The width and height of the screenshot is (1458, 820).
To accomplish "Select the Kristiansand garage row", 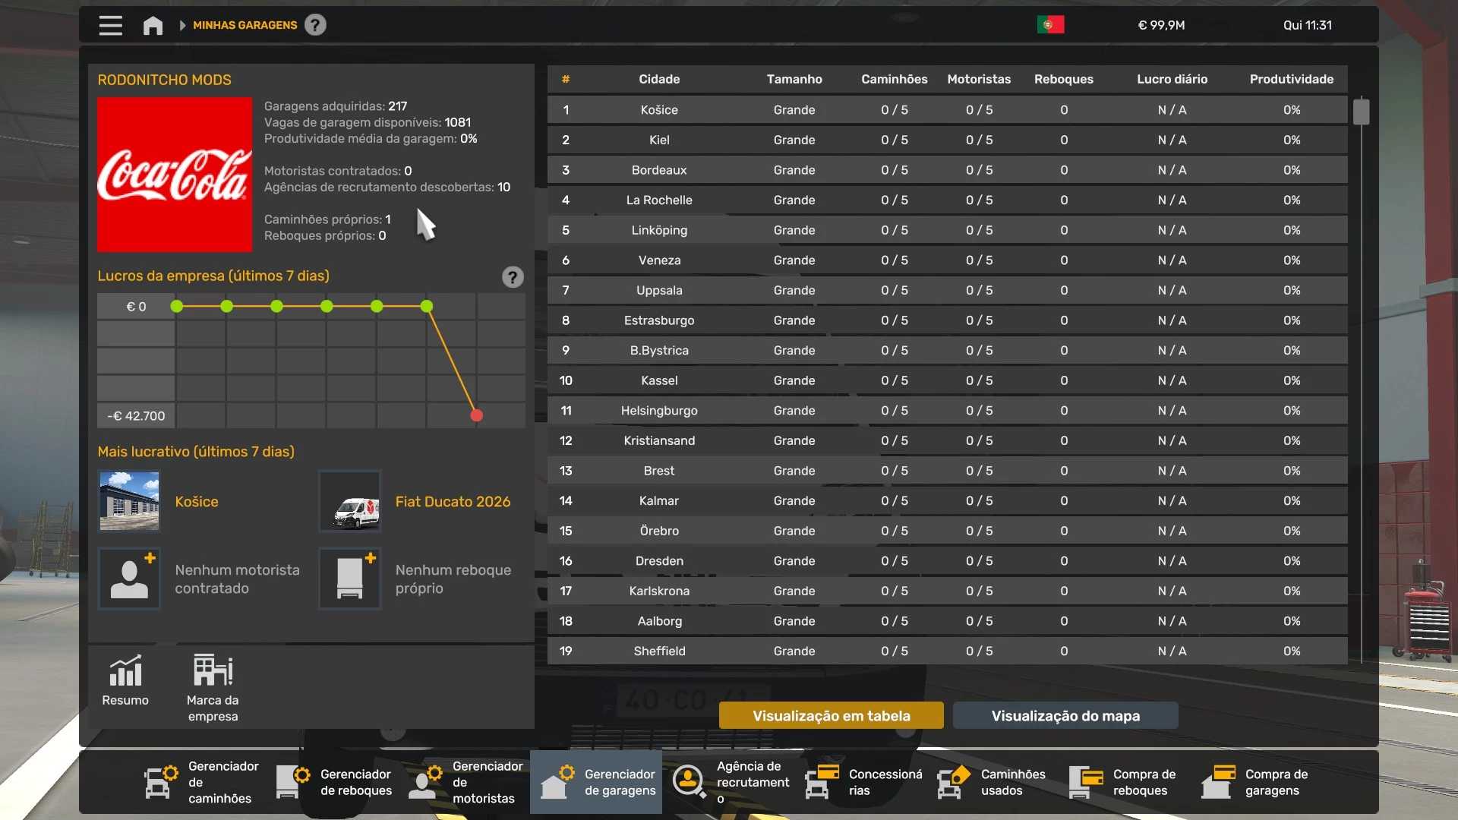I will (947, 440).
